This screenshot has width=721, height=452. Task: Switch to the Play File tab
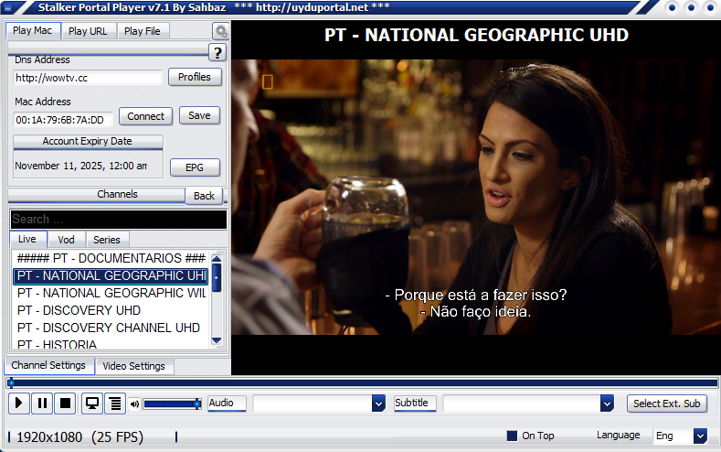(x=143, y=31)
